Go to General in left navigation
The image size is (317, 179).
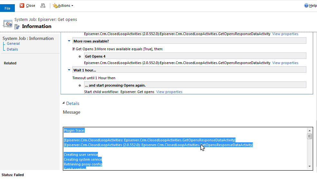point(13,43)
